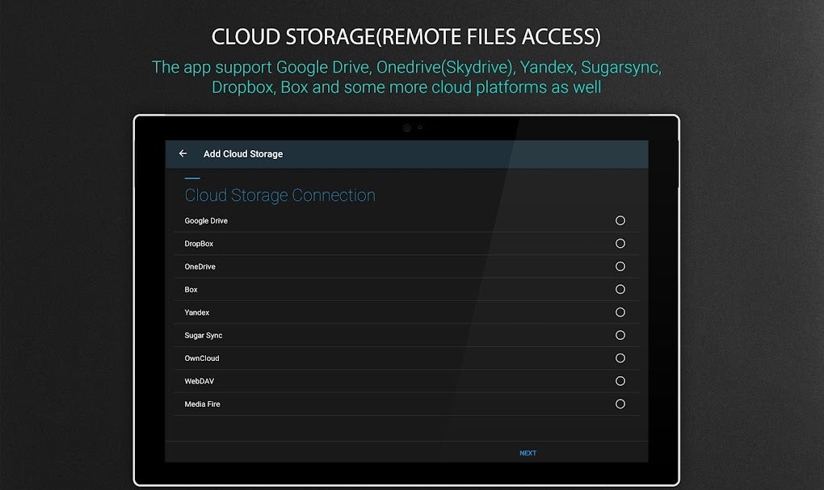Enable the Sugar Sync radio option
The width and height of the screenshot is (824, 490).
(x=620, y=335)
